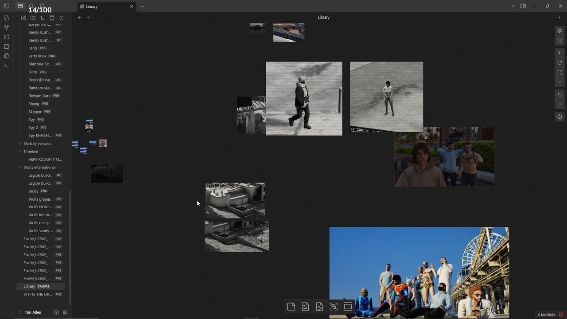
Task: Navigate back with the left arrow
Action: tap(79, 17)
